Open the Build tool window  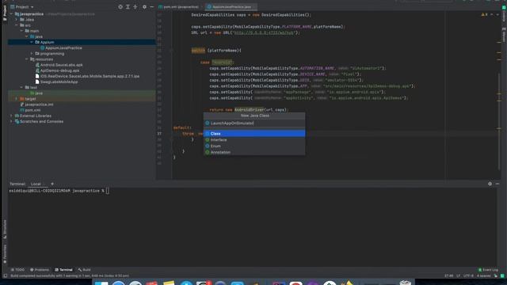pyautogui.click(x=85, y=269)
